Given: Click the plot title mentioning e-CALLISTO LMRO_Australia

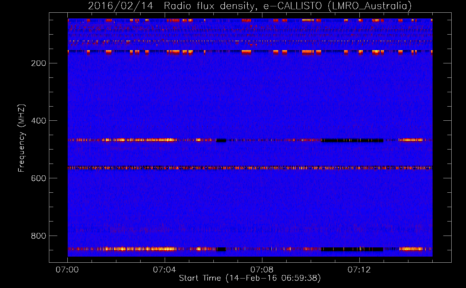Looking at the screenshot, I should [250, 6].
